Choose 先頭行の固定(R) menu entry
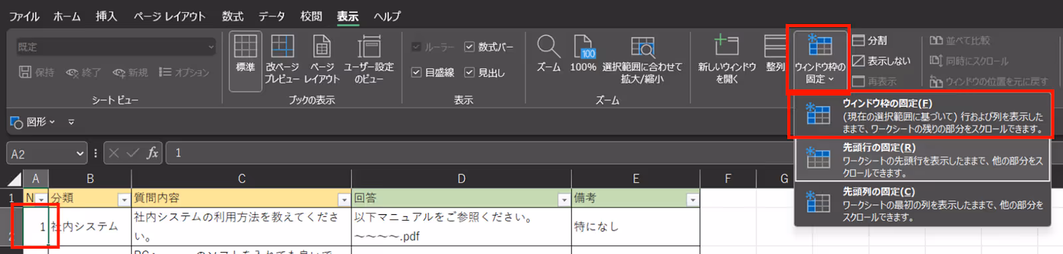Viewport: 1063px width, 254px height. (922, 160)
